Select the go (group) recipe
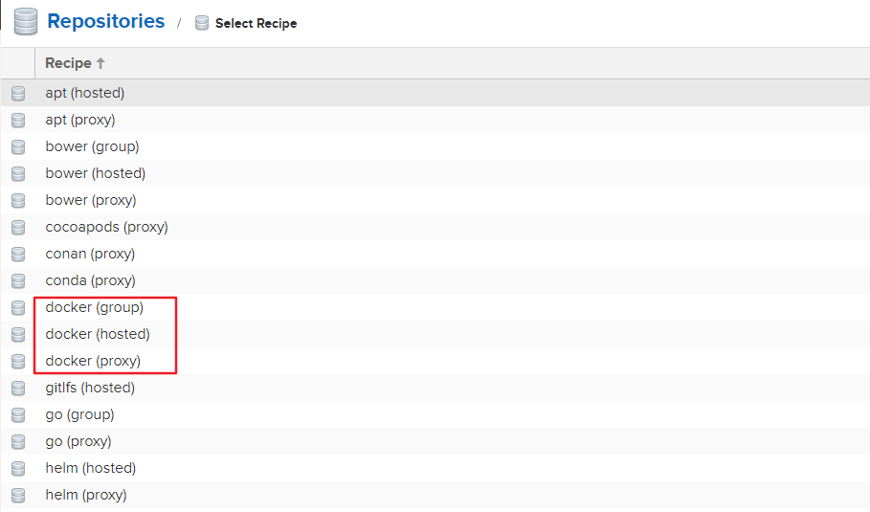870x512 pixels. pyautogui.click(x=79, y=414)
